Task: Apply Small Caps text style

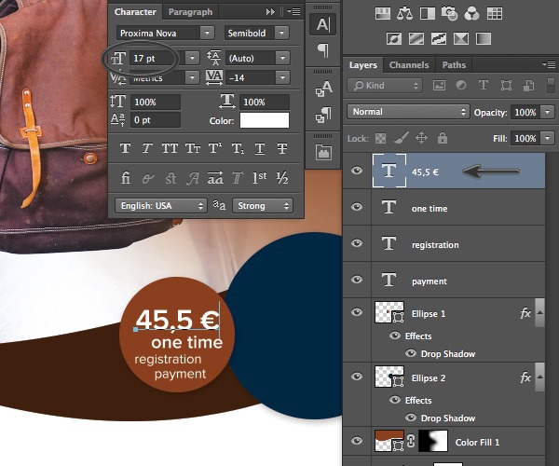Action: click(193, 148)
